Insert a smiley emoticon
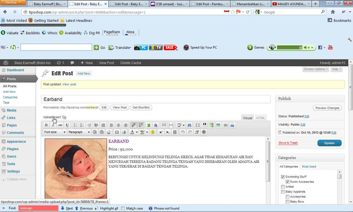Viewport: 353px width, 212px height. tap(153, 132)
